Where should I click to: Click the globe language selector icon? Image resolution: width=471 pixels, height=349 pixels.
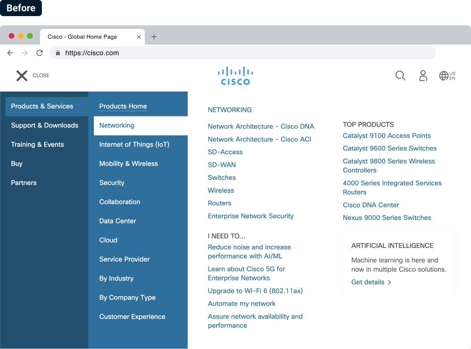[444, 76]
